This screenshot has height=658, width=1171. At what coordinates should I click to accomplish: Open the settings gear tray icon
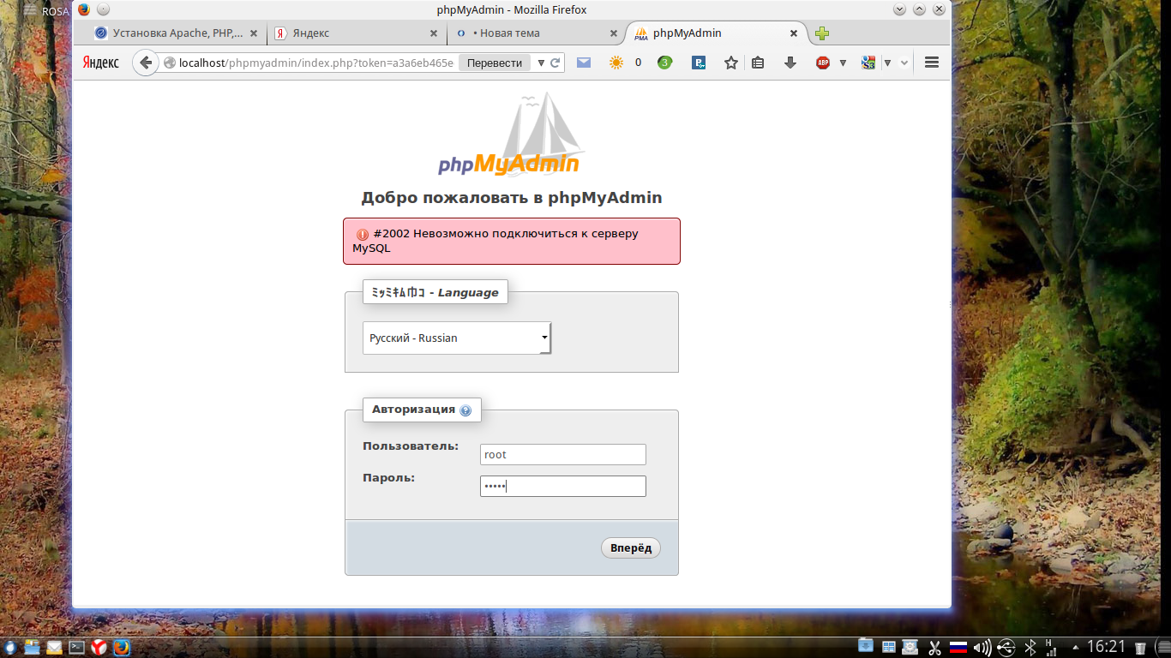(910, 647)
